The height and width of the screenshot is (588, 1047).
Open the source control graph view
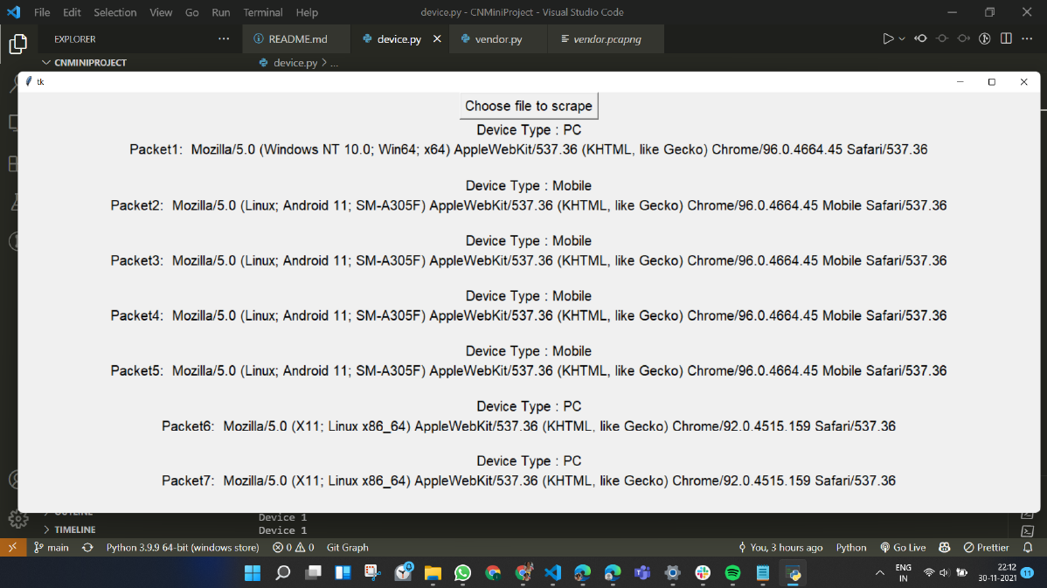pos(983,38)
